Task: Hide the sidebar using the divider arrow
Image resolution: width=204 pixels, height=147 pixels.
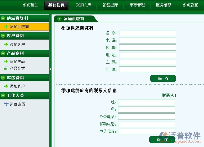Action: pos(50,69)
